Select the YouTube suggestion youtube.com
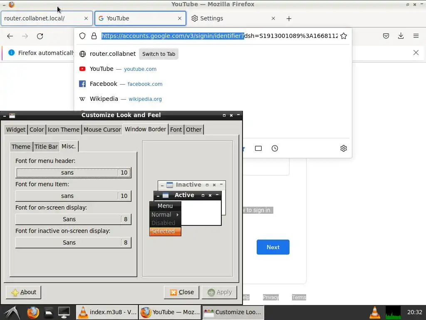 click(x=213, y=69)
